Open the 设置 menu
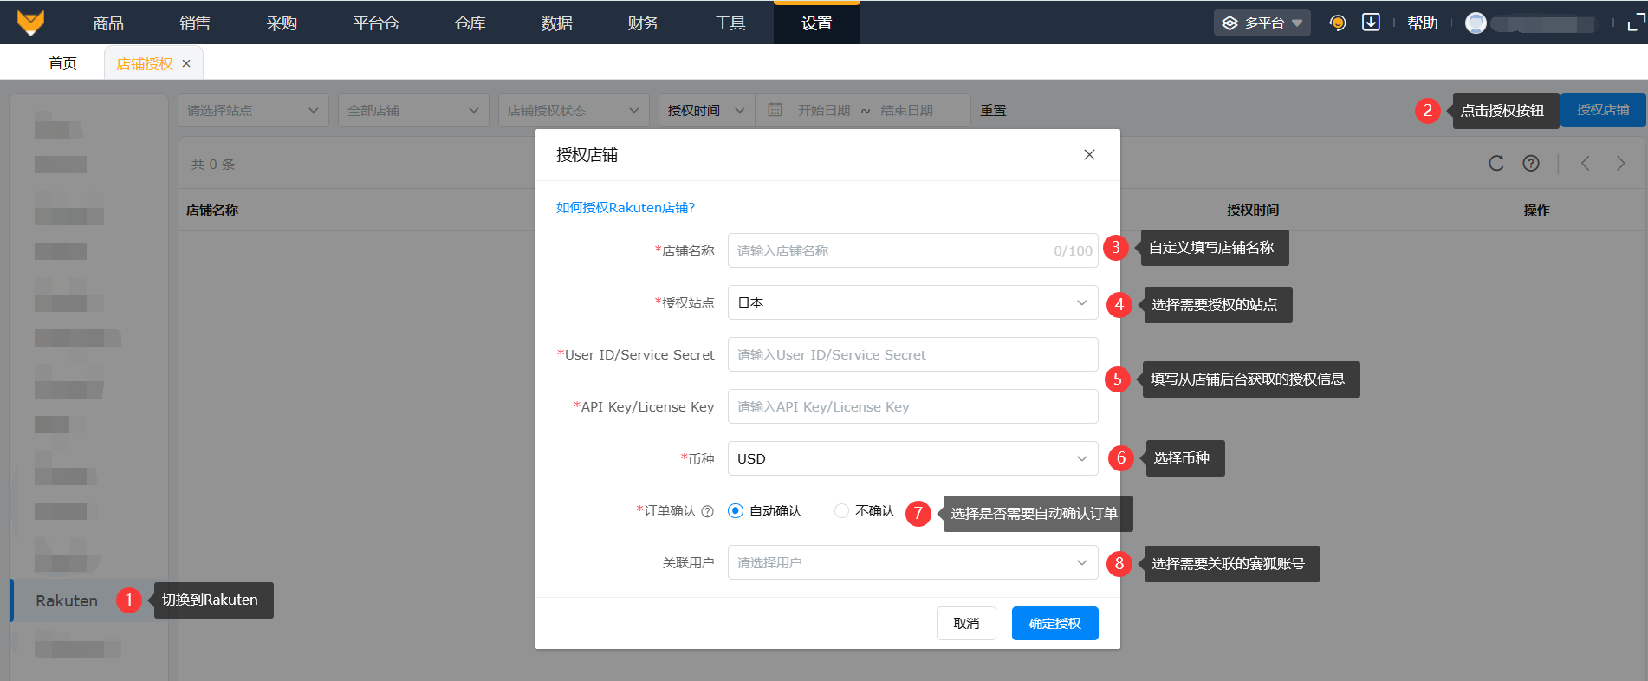This screenshot has width=1648, height=681. [x=817, y=23]
